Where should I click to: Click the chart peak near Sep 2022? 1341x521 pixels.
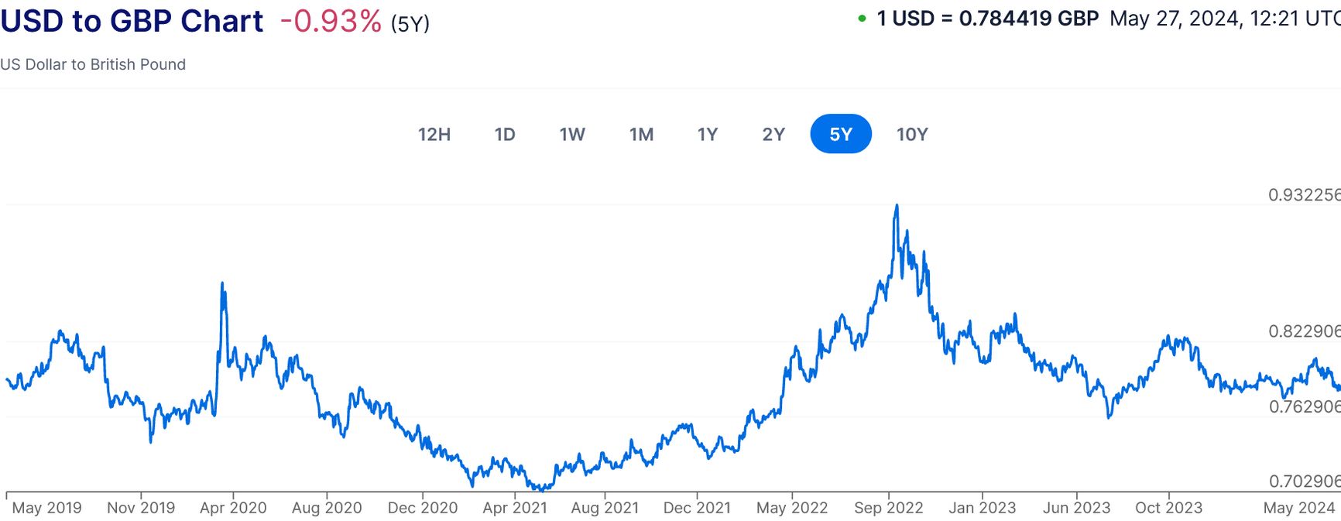897,206
